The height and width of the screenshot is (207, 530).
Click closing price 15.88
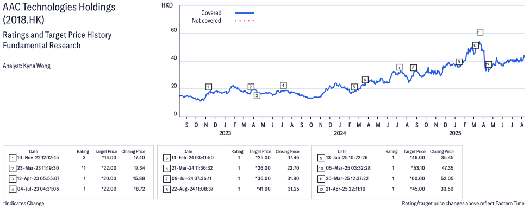pyautogui.click(x=139, y=178)
